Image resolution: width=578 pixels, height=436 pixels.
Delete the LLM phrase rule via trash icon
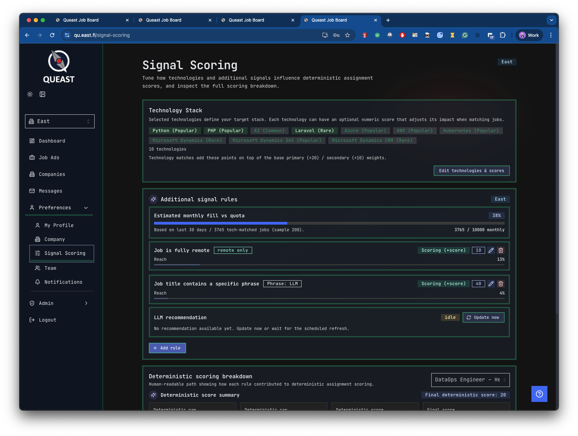(x=501, y=284)
